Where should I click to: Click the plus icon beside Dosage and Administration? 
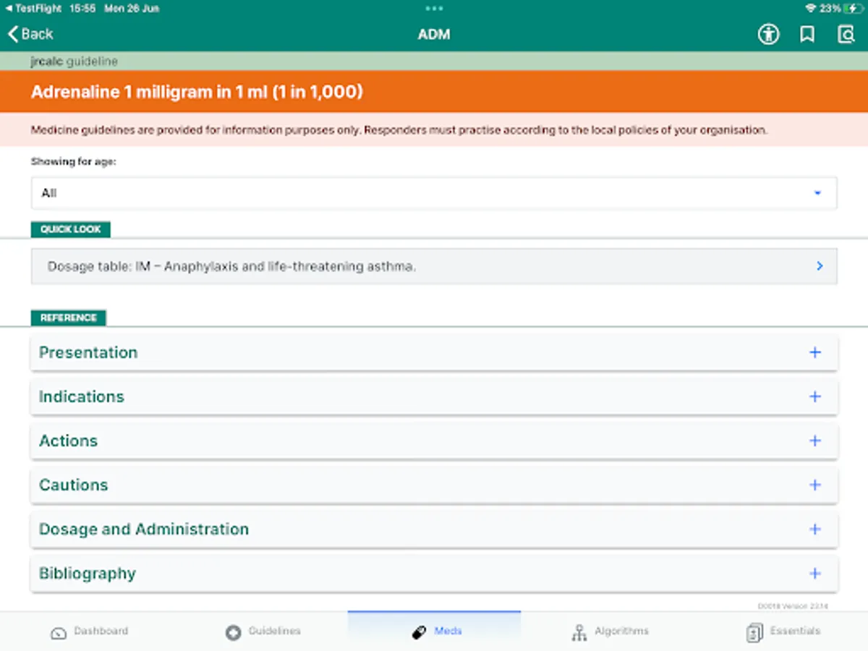pyautogui.click(x=815, y=529)
